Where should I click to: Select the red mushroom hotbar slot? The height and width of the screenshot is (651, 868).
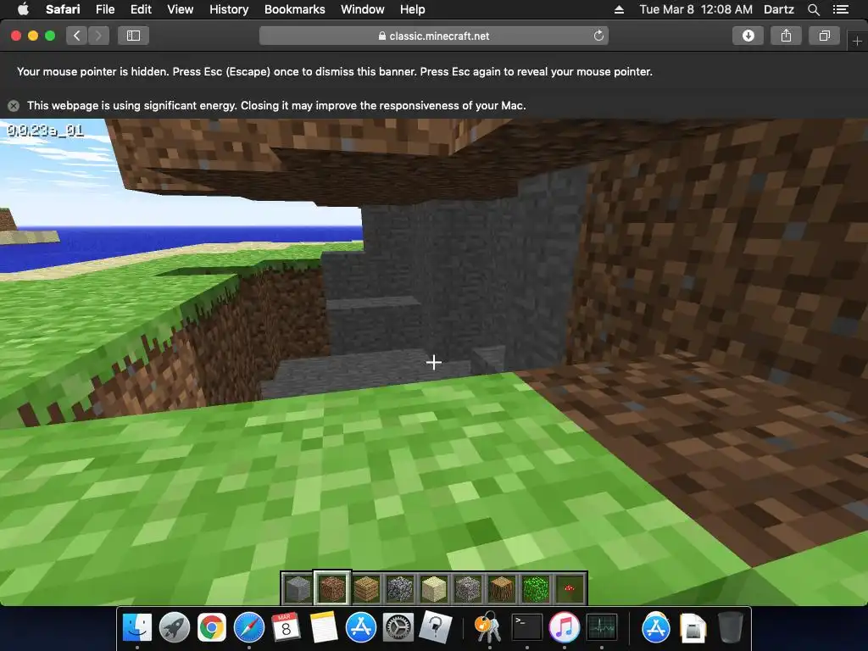(570, 588)
